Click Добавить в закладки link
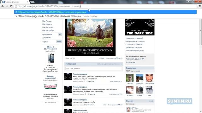This screenshot has height=113, width=202. (x=134, y=47)
